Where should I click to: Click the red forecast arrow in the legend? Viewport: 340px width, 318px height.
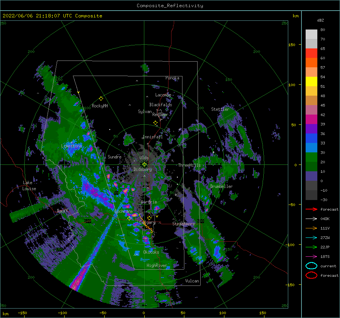(311, 209)
